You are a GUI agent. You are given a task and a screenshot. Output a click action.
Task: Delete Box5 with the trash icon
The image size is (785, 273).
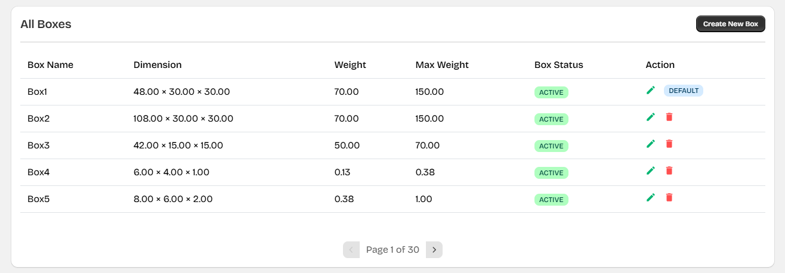(x=669, y=197)
